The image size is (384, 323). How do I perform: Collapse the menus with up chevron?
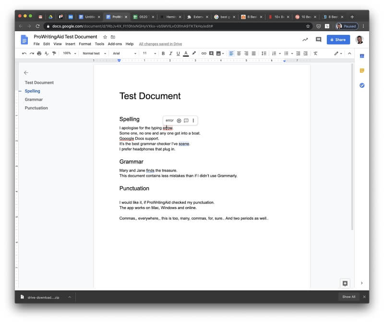[x=349, y=53]
